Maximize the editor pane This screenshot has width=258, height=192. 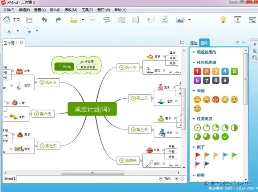(x=182, y=42)
